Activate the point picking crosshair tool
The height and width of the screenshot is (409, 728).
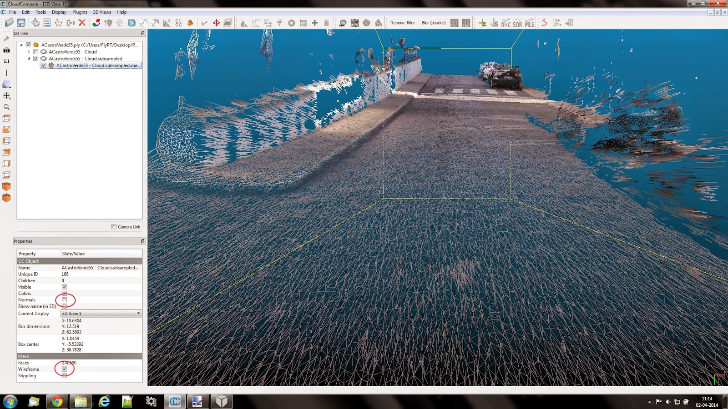point(35,23)
